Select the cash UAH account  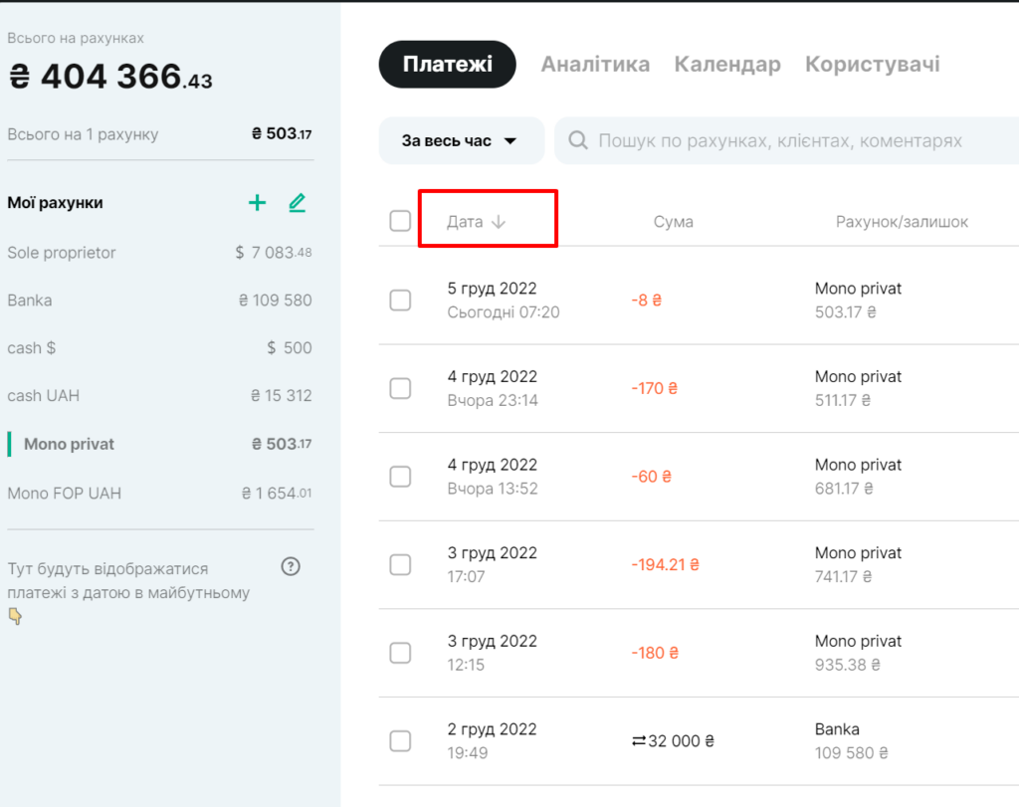pyautogui.click(x=159, y=396)
